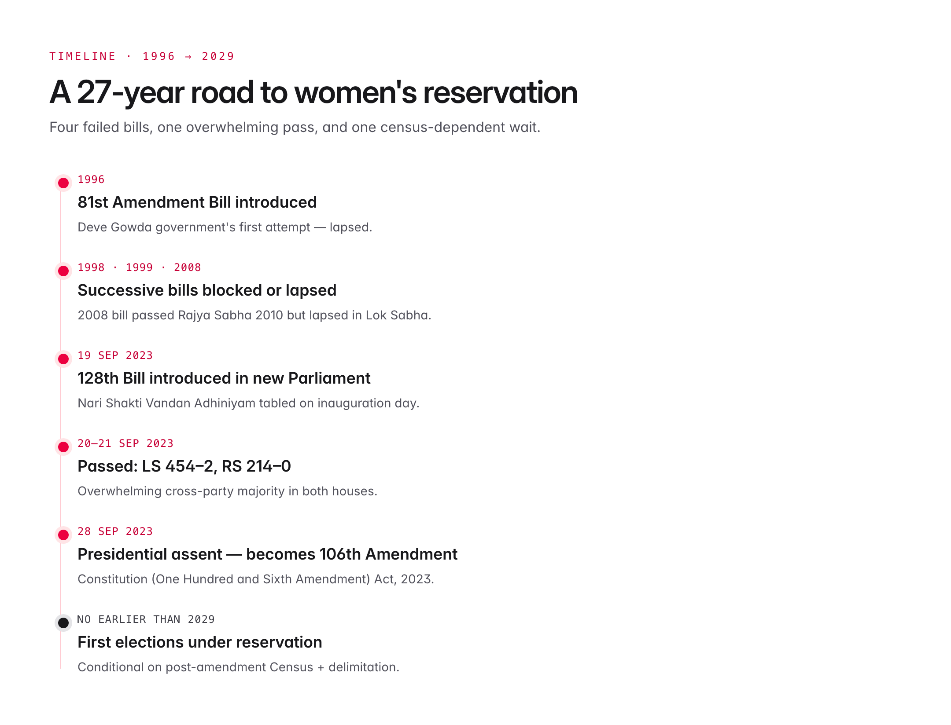Image resolution: width=951 pixels, height=725 pixels.
Task: Click the "NO EARLIER THAN 2029" date label
Action: click(146, 619)
